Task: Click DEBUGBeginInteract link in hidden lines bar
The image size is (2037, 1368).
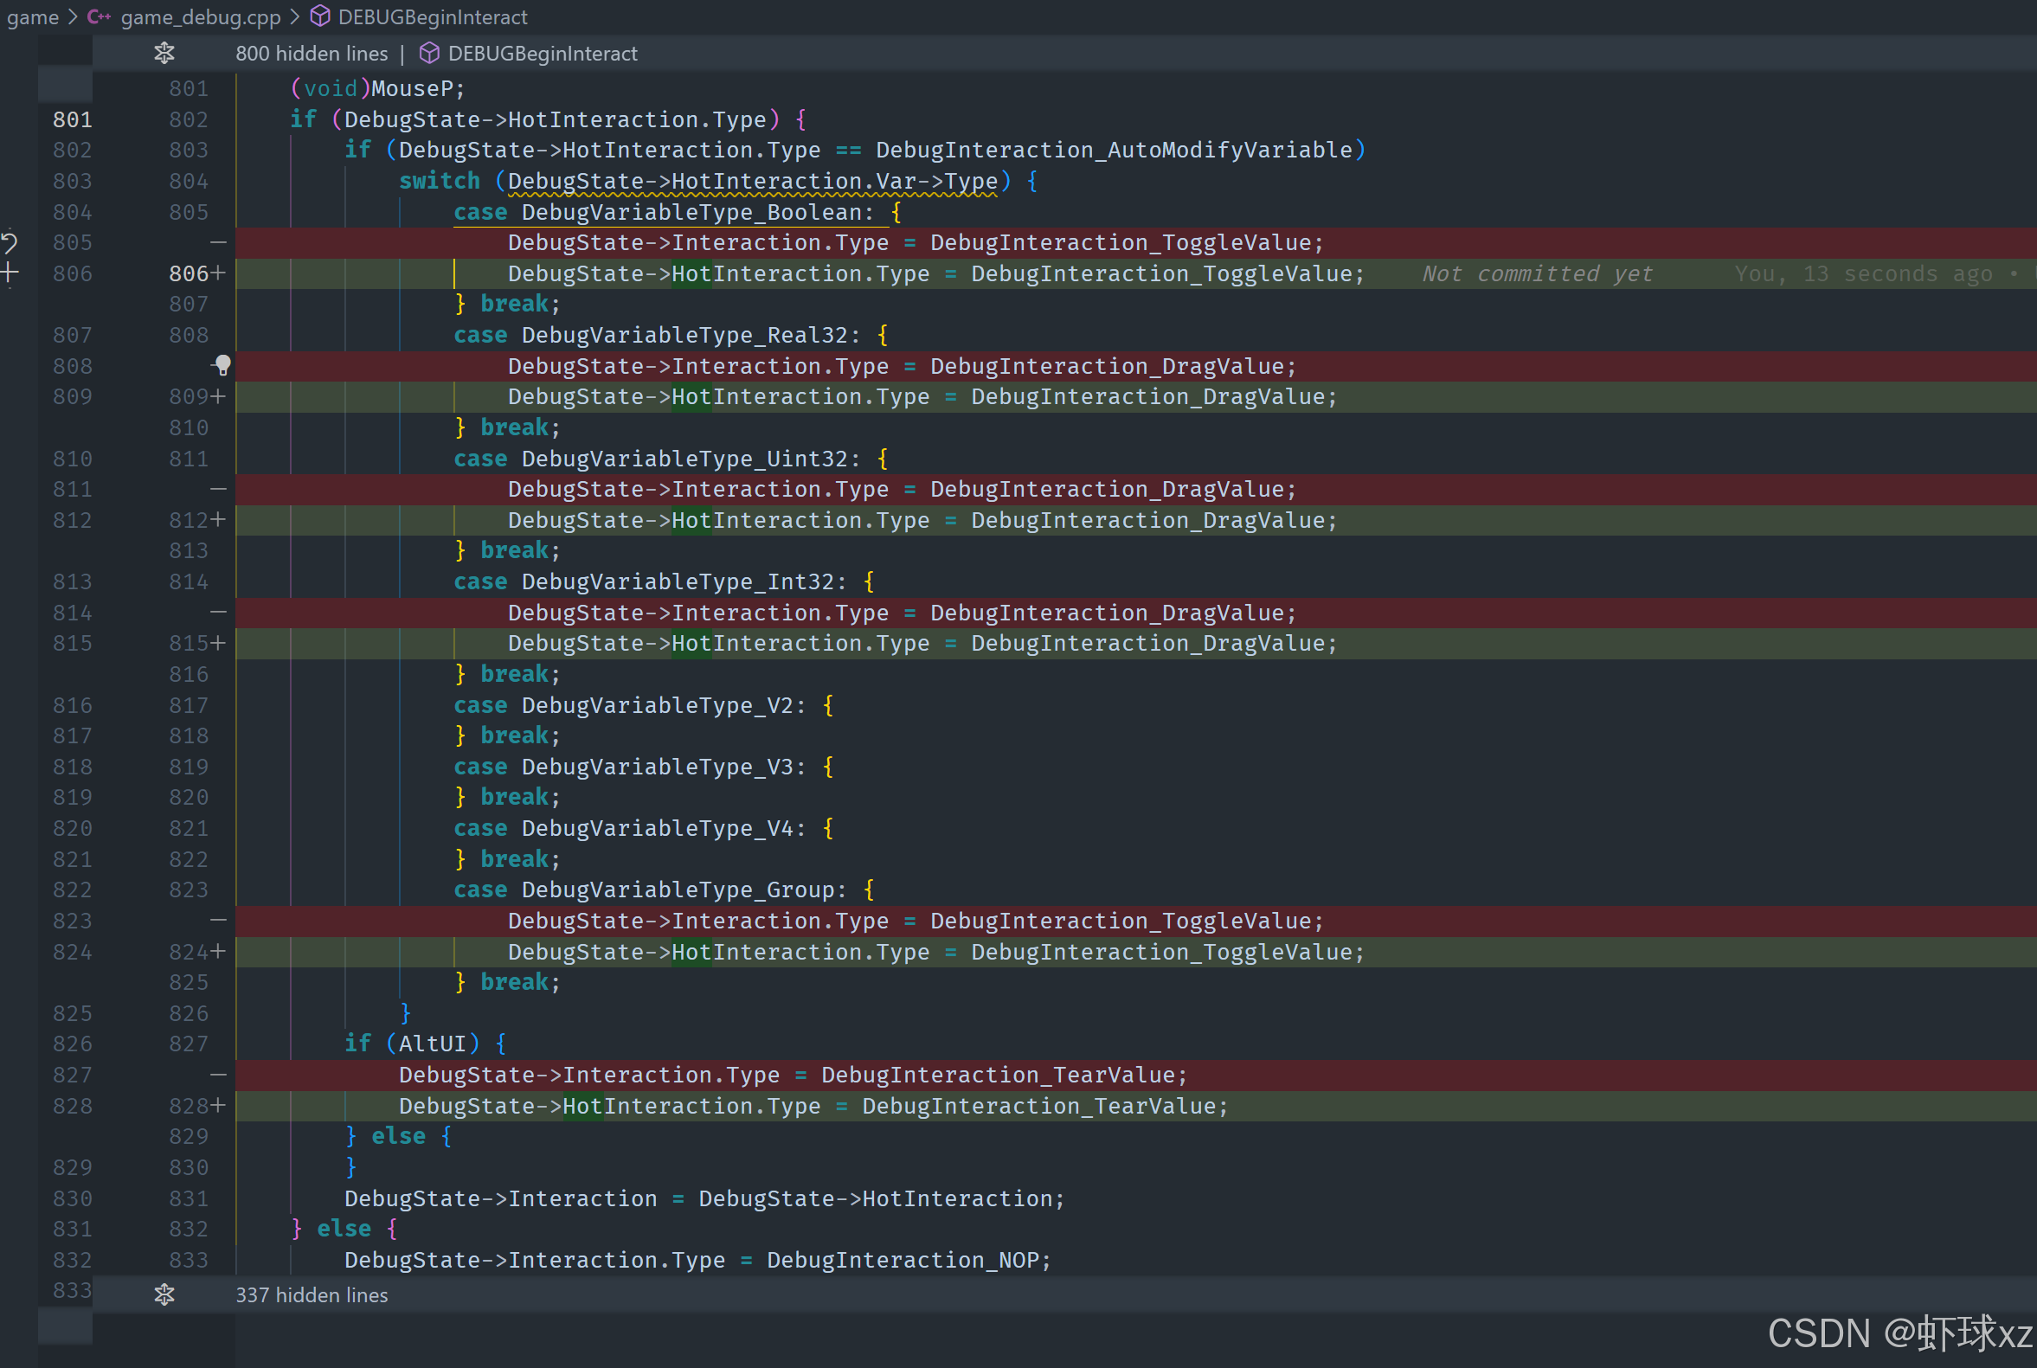Action: pyautogui.click(x=542, y=54)
